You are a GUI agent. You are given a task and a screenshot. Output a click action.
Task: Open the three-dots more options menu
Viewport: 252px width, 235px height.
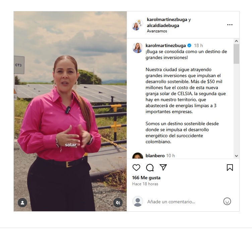point(230,25)
